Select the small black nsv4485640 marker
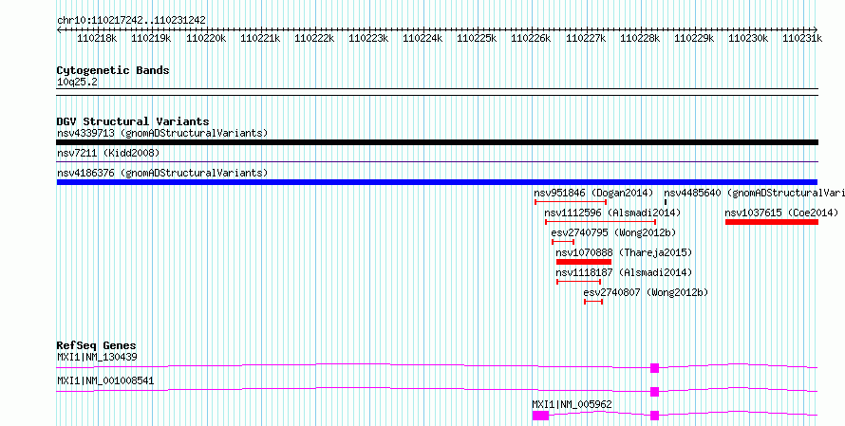The image size is (845, 426). coord(666,202)
